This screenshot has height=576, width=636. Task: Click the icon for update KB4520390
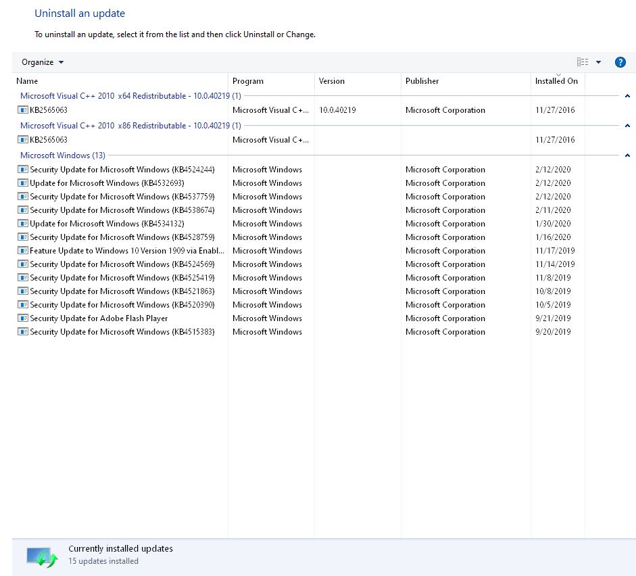[x=23, y=305]
